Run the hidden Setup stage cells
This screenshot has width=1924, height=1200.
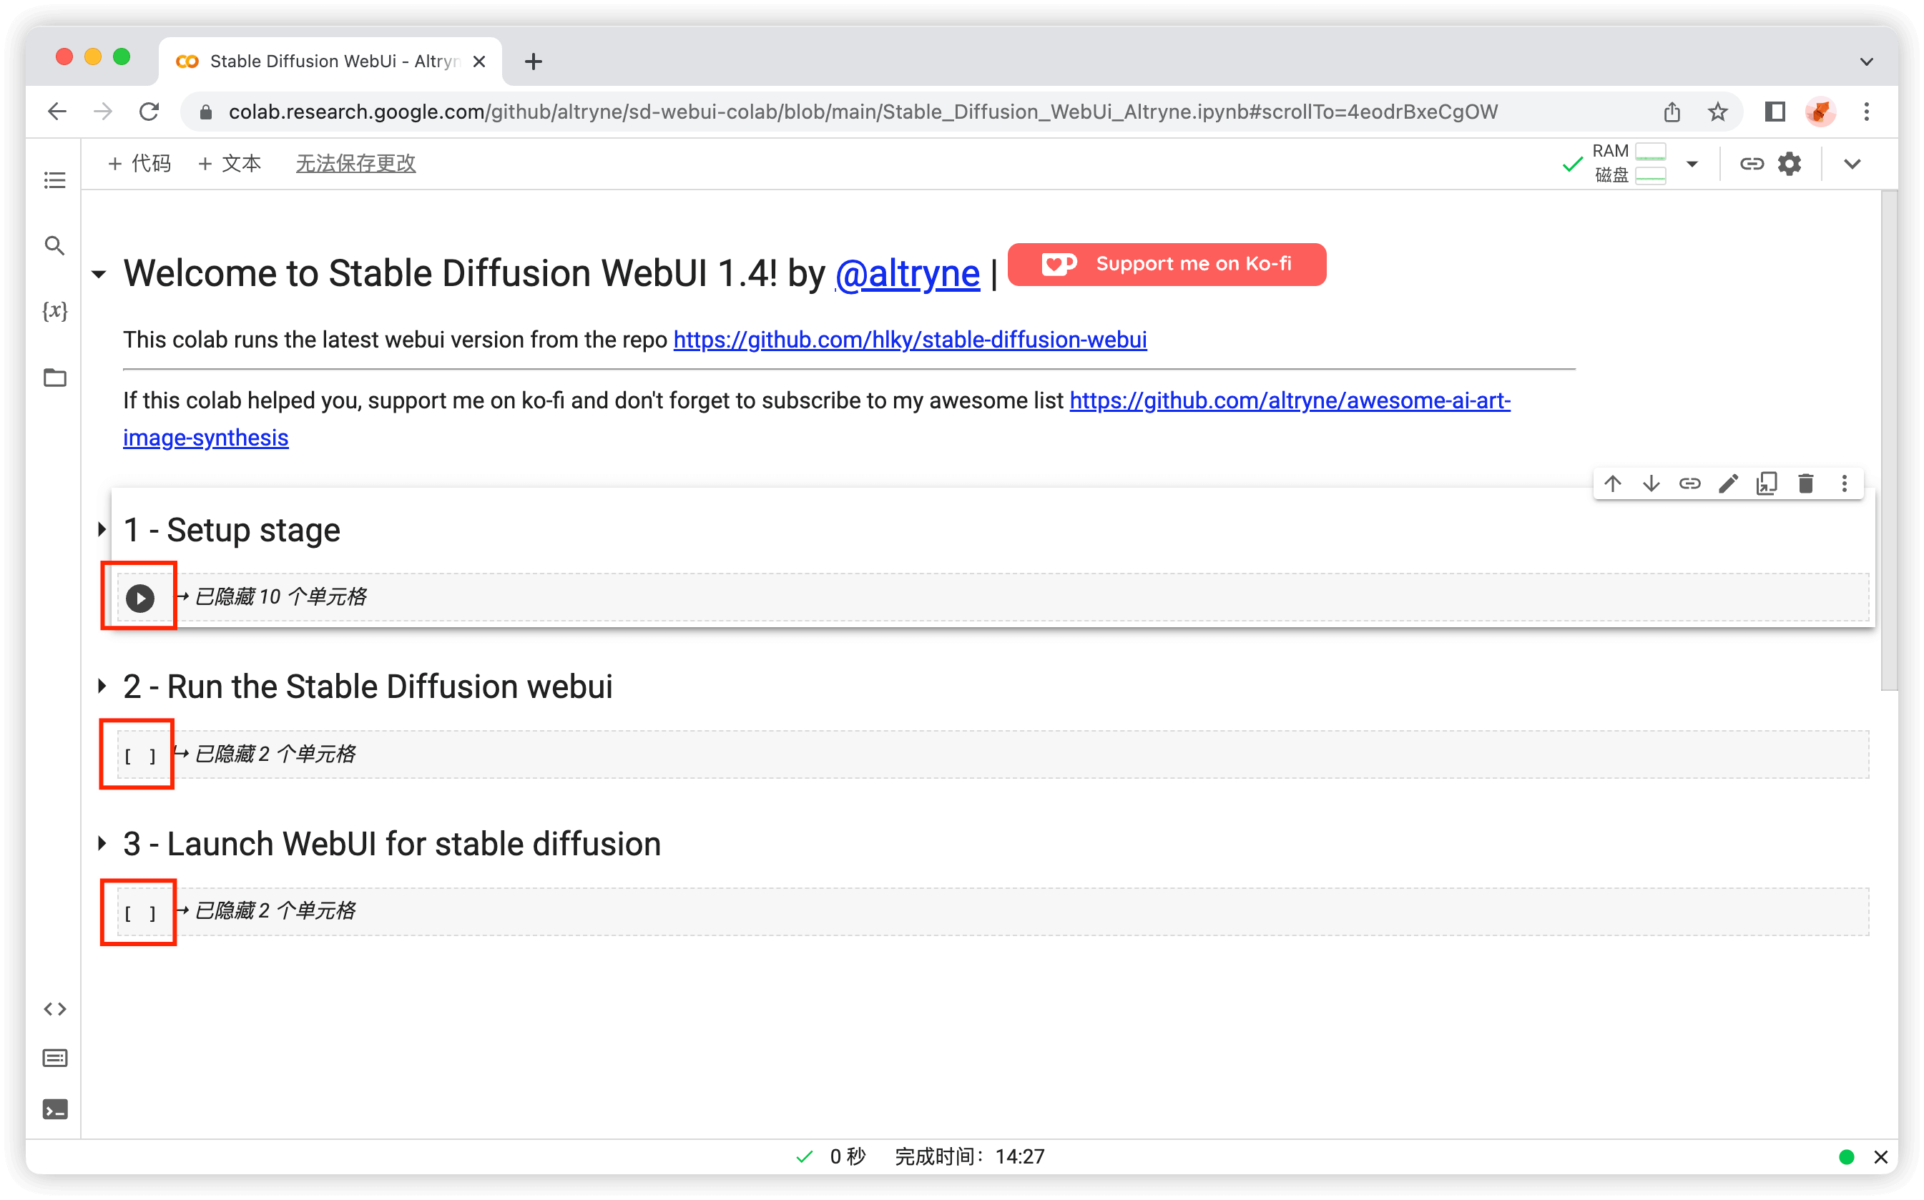click(x=139, y=598)
